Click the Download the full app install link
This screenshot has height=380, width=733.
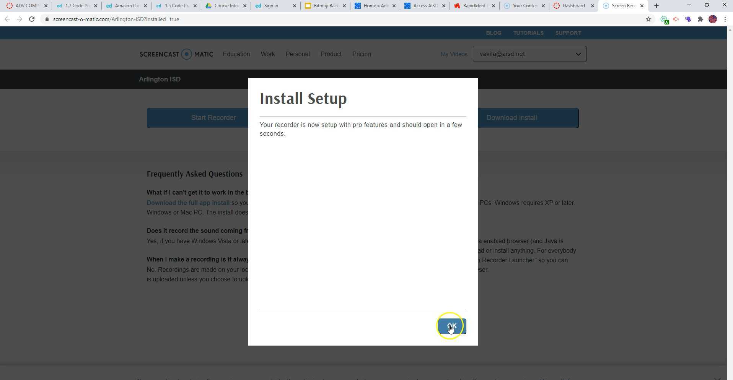[188, 203]
